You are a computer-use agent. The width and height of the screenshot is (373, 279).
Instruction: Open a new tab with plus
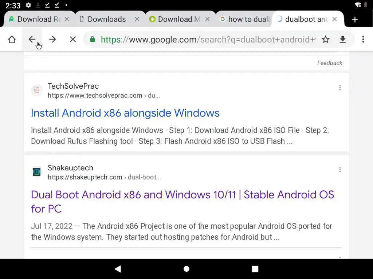click(x=355, y=20)
